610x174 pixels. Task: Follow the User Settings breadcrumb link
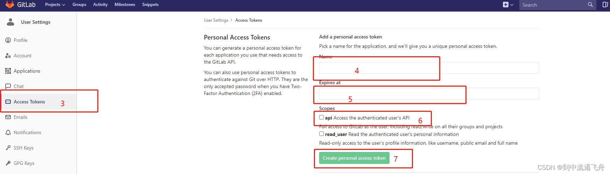(x=216, y=20)
